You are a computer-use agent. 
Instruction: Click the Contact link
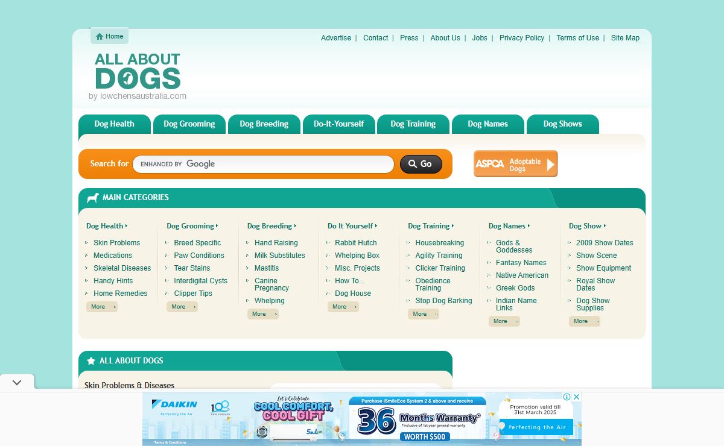coord(376,38)
